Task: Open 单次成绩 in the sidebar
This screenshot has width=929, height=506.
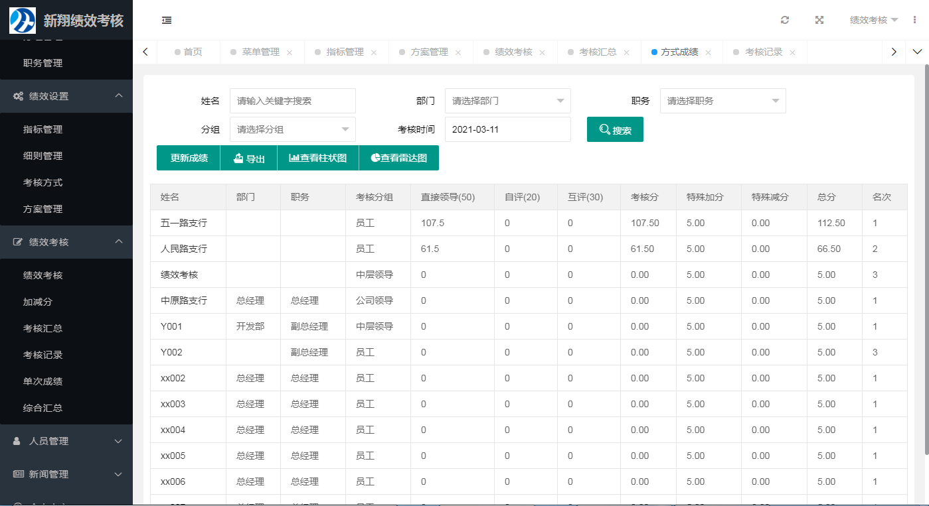Action: pos(43,381)
